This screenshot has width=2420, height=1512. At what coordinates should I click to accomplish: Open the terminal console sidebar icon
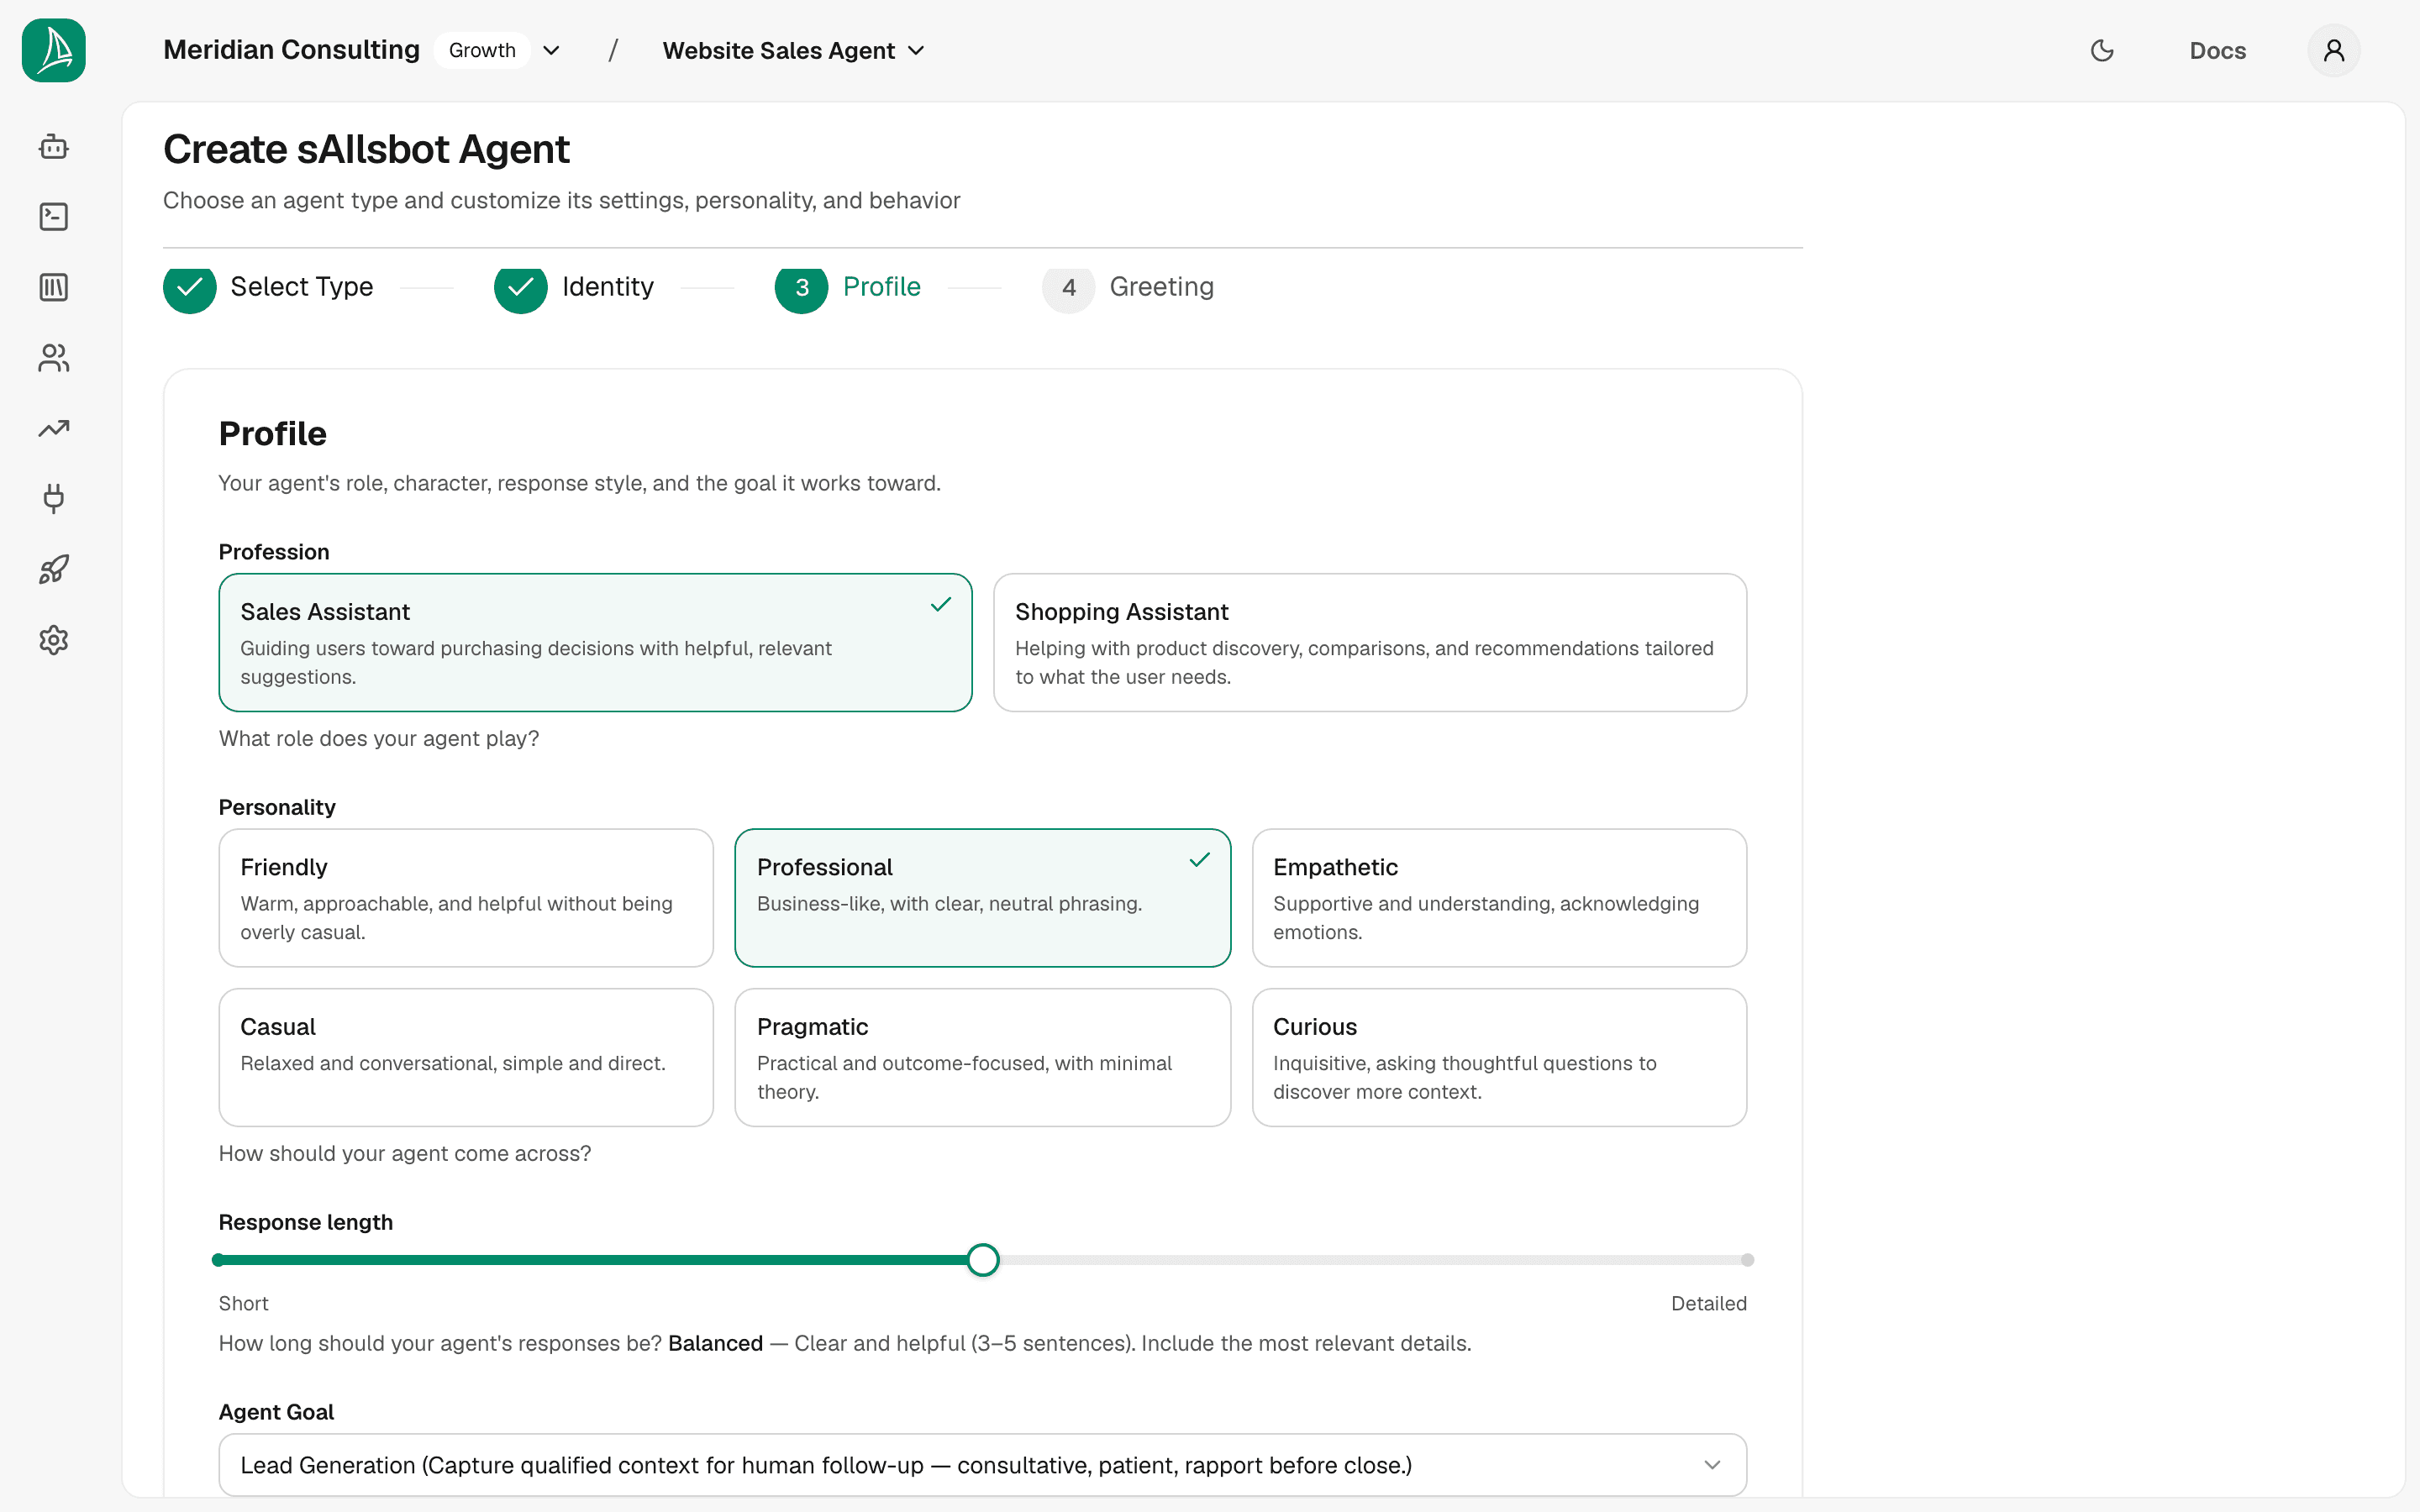pyautogui.click(x=54, y=217)
